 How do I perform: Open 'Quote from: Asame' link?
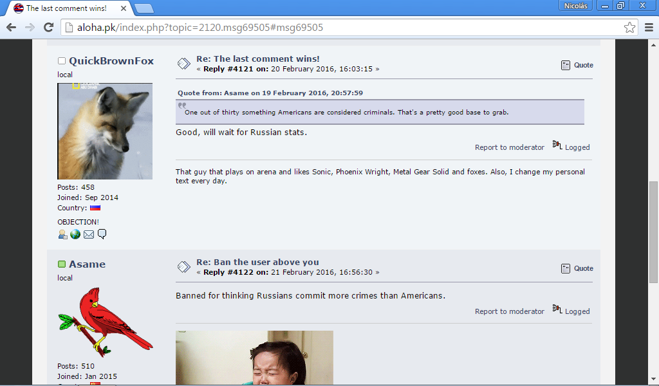point(270,93)
